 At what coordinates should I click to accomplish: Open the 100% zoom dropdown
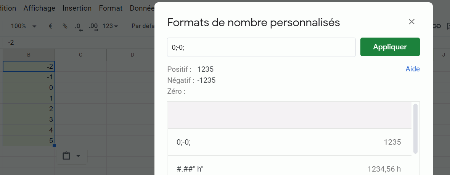coord(23,26)
